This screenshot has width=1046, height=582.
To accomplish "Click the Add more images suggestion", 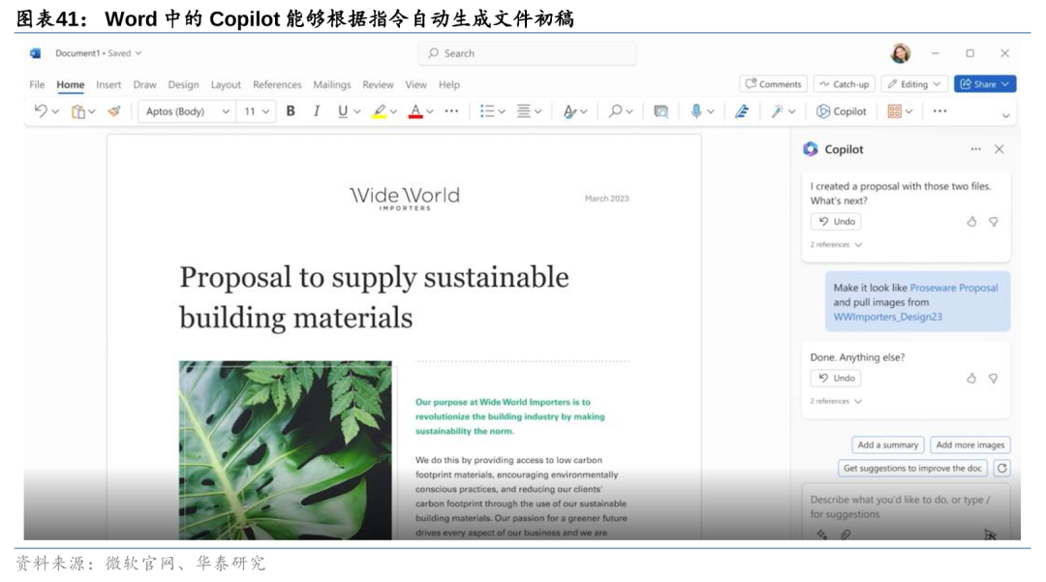I will (969, 444).
